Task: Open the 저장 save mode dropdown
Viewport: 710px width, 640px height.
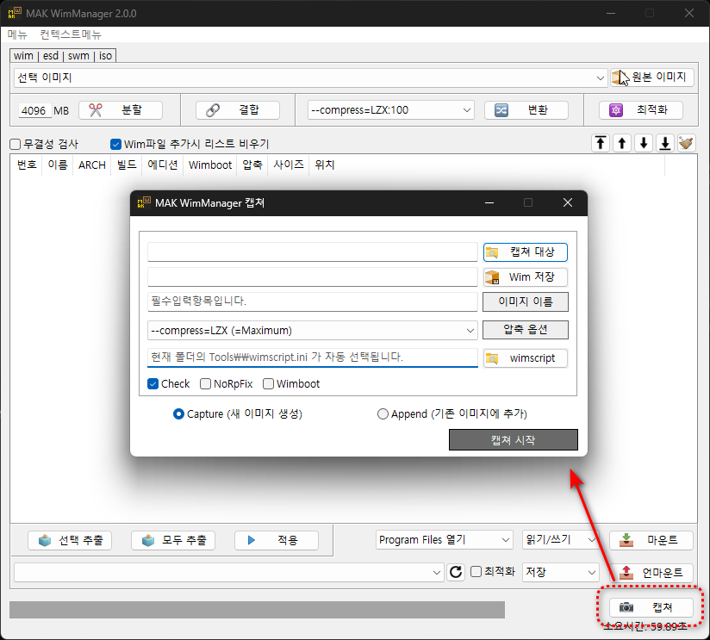Action: 561,572
